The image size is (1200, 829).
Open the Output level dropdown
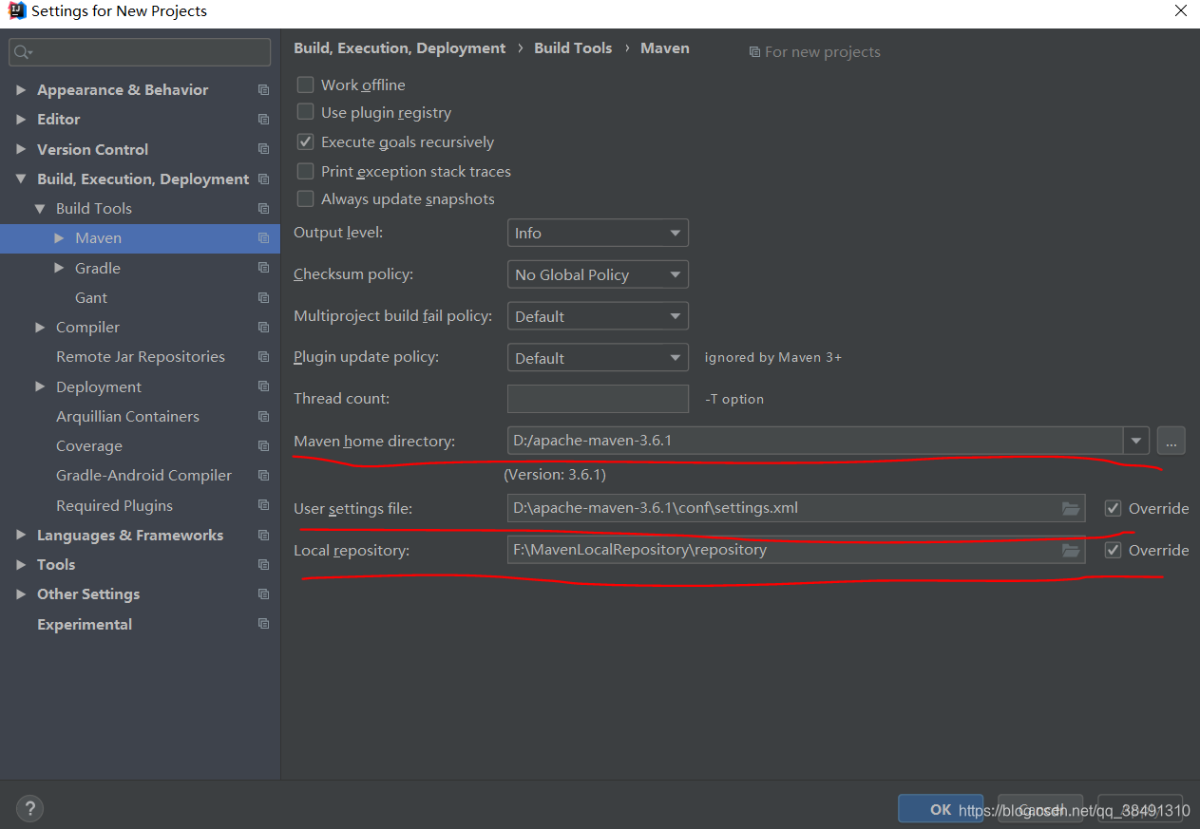pos(598,233)
